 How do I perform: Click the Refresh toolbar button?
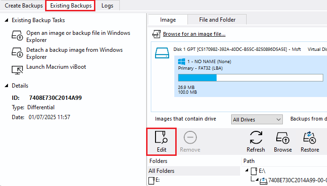pyautogui.click(x=256, y=142)
